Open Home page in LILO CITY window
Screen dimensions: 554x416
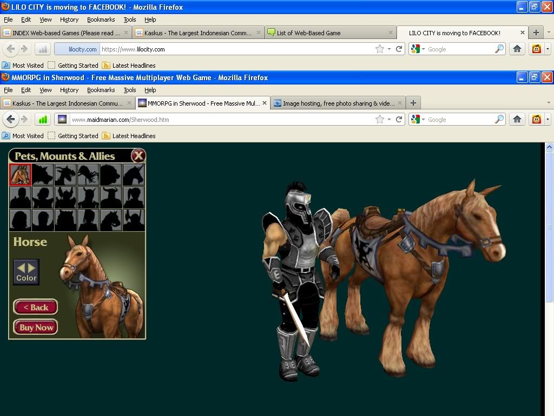coord(517,49)
